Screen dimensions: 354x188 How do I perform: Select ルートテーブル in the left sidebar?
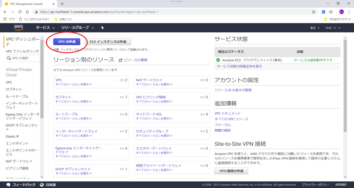(17, 96)
